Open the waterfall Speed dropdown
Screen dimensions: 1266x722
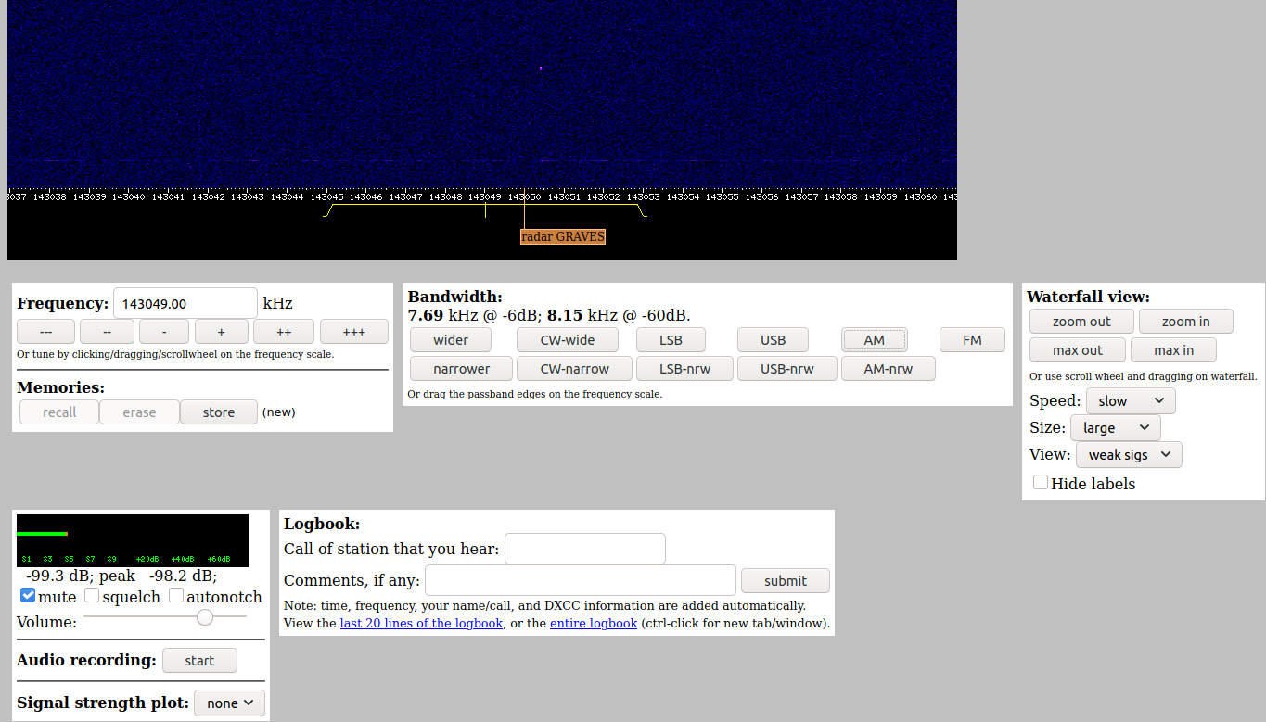point(1130,401)
